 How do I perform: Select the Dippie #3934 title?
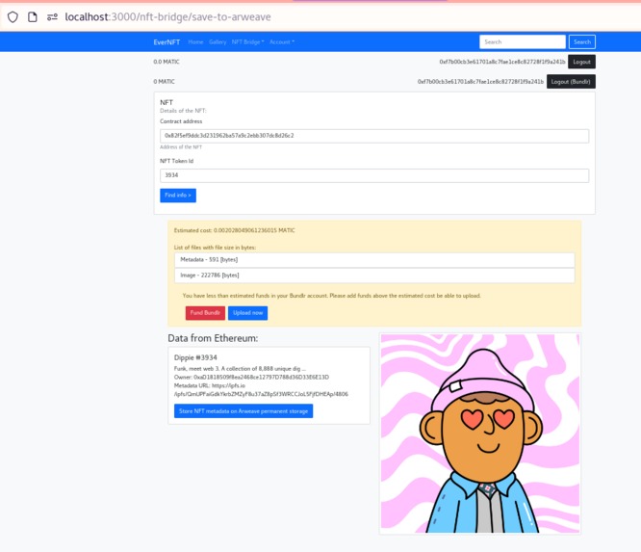pos(195,357)
